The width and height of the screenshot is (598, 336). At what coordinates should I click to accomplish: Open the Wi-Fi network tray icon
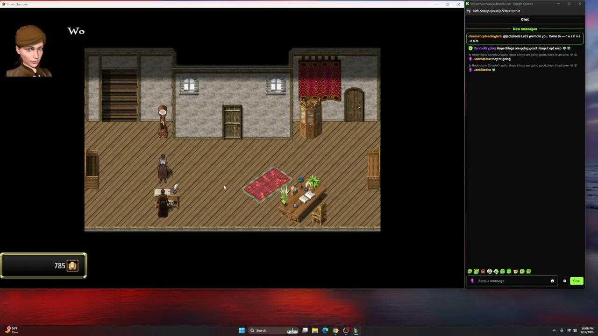click(569, 330)
